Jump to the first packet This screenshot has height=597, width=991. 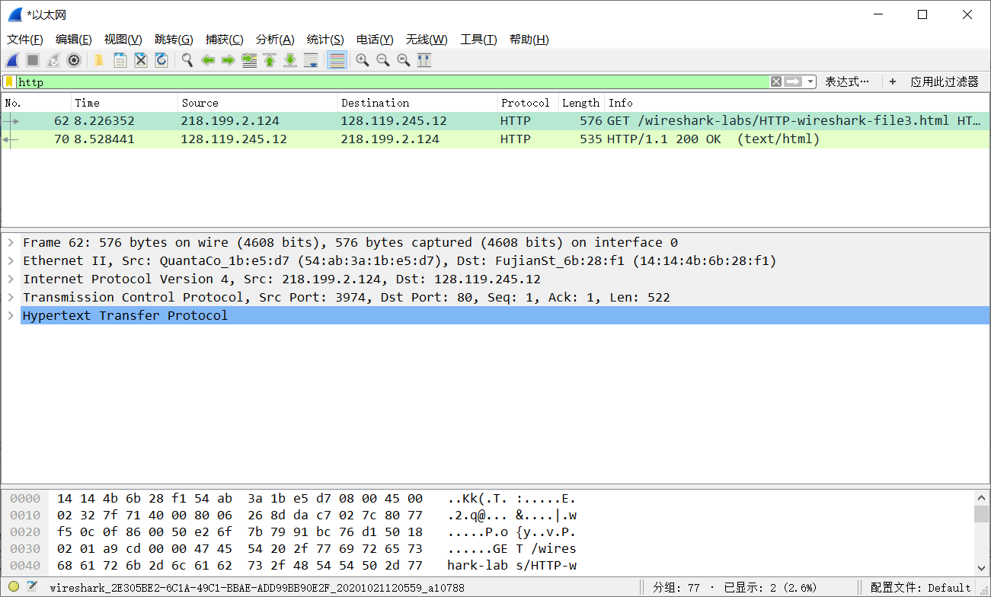[270, 60]
